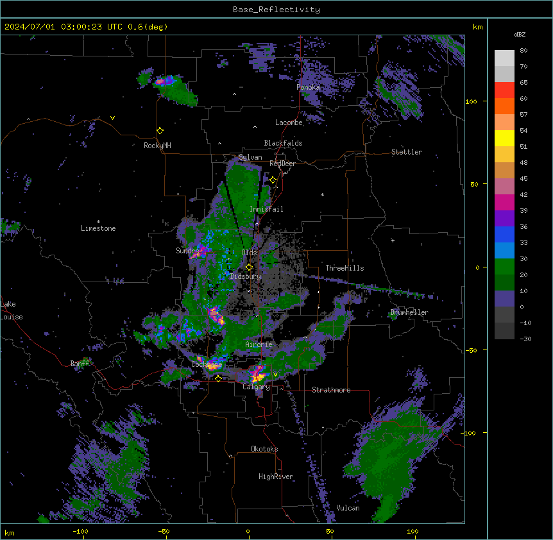Click the green 30 dBZ legend color

pos(504,267)
